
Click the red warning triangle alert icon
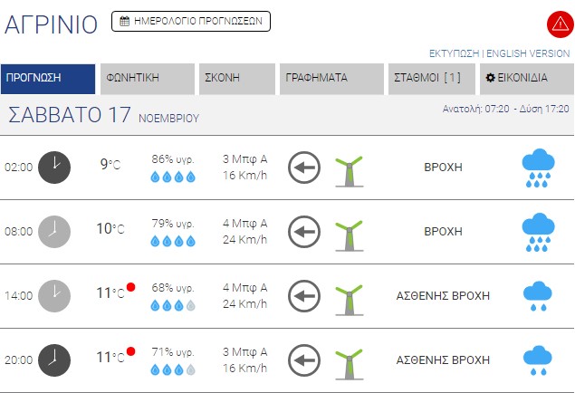[x=557, y=24]
